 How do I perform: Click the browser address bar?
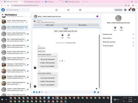point(68,5)
